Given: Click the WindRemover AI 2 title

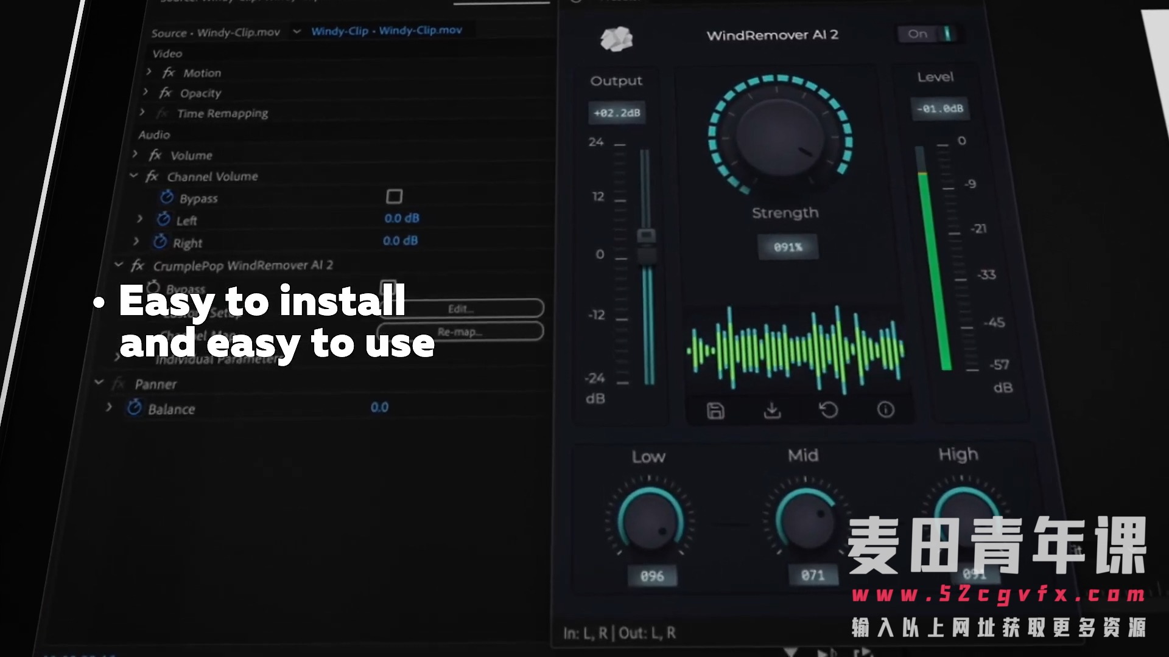Looking at the screenshot, I should pos(772,35).
